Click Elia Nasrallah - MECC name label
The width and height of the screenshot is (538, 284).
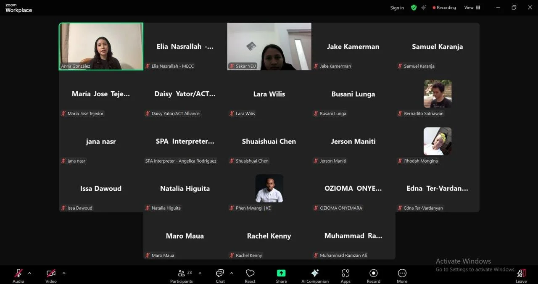173,66
